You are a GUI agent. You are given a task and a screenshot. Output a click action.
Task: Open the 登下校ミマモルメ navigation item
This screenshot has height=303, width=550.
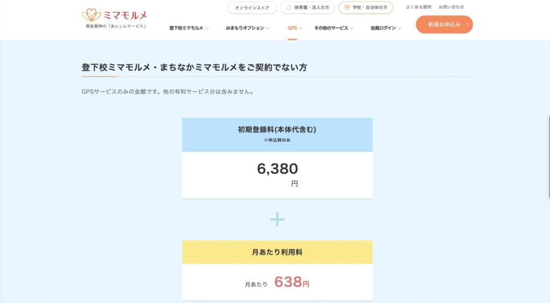pos(186,28)
